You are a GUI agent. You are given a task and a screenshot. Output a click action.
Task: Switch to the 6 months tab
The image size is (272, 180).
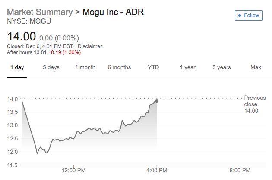[x=119, y=67]
